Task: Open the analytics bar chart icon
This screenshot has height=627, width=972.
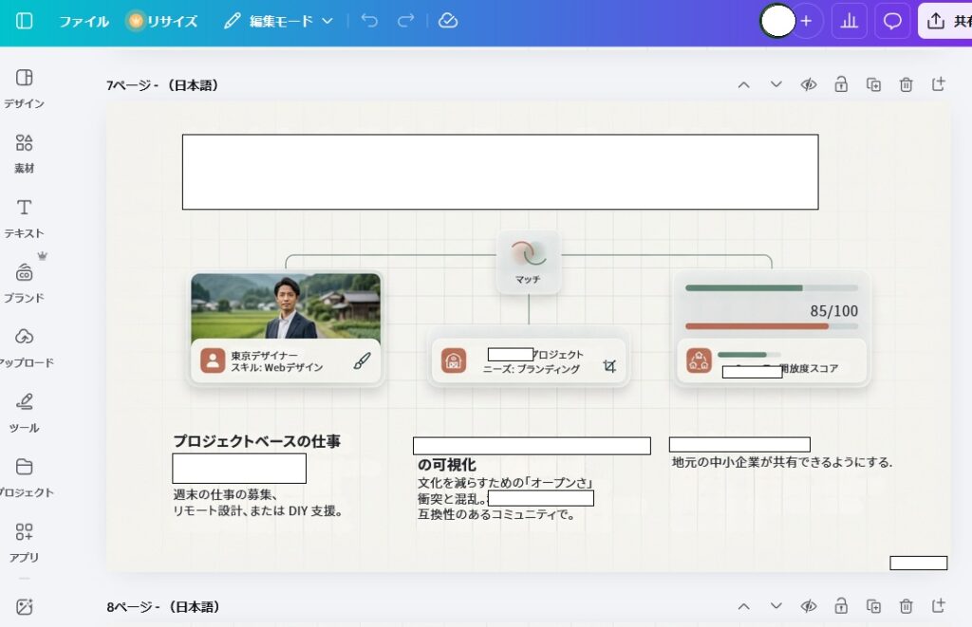Action: [x=849, y=21]
